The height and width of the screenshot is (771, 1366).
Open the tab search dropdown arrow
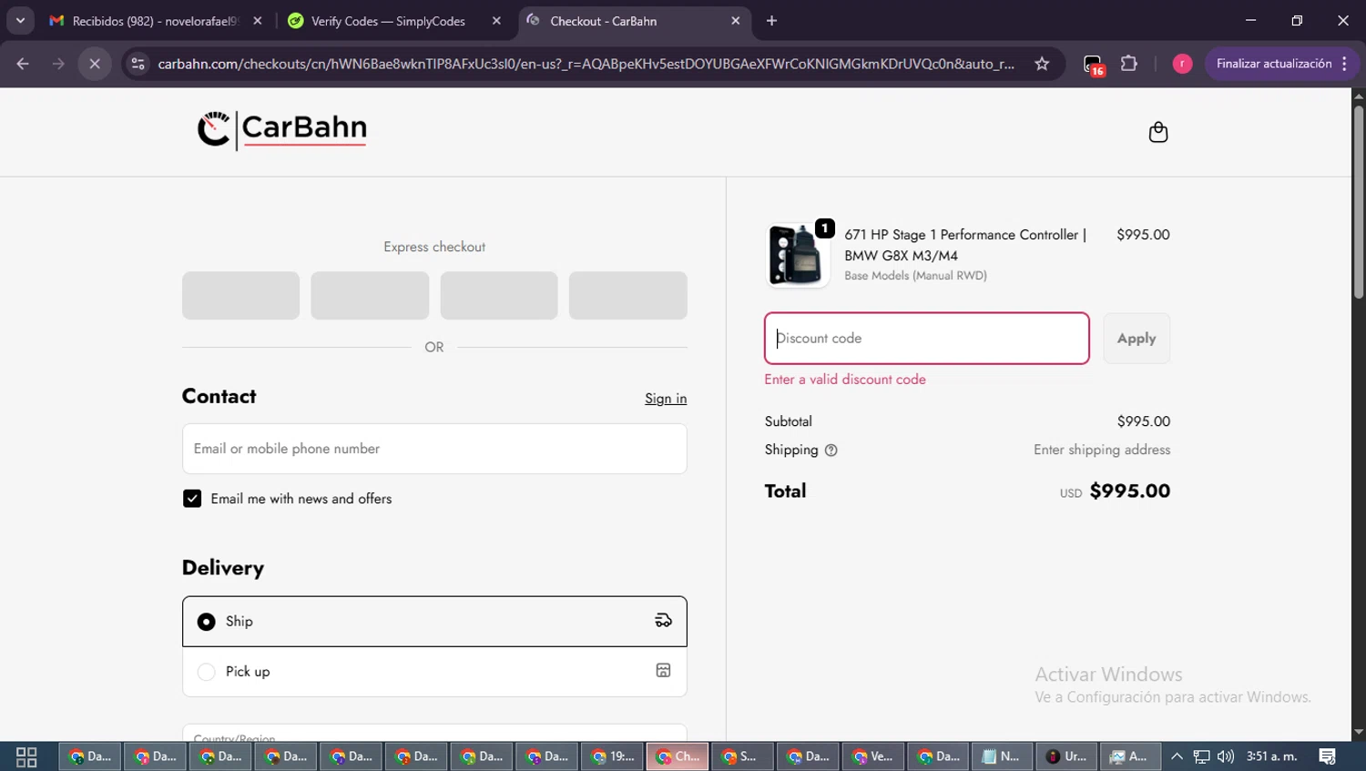(x=20, y=21)
